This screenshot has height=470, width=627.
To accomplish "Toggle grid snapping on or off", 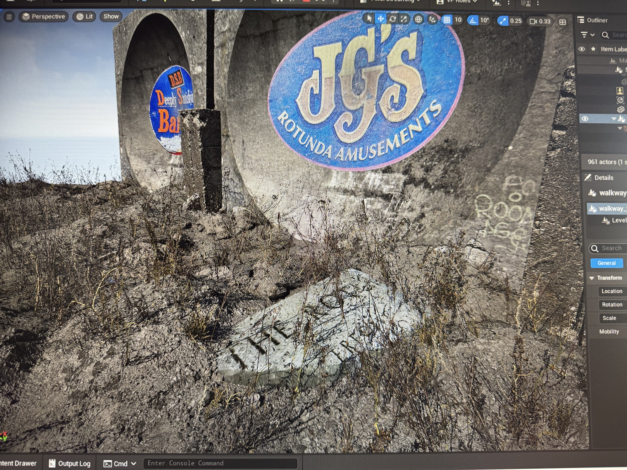I will click(x=447, y=20).
